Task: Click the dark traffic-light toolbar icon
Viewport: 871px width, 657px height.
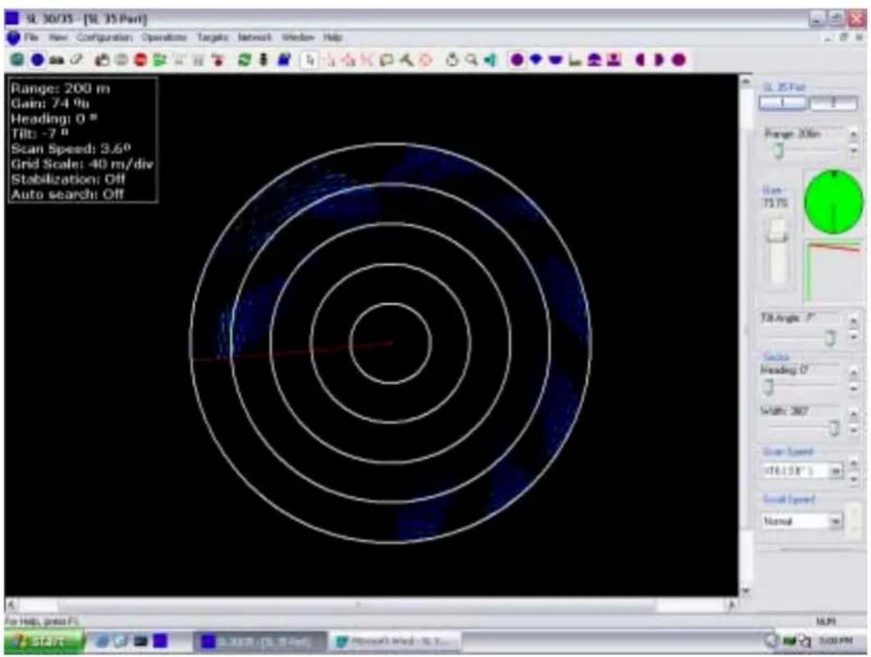Action: (263, 59)
